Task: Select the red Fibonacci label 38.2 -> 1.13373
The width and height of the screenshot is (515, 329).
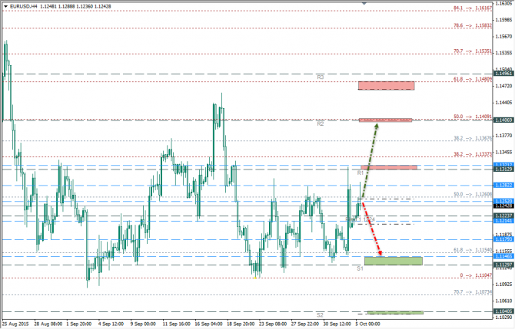Action: pos(473,154)
